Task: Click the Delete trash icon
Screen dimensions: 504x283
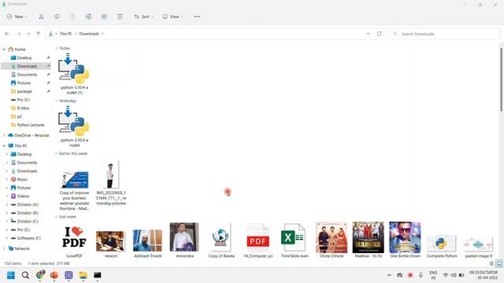Action: [x=120, y=17]
